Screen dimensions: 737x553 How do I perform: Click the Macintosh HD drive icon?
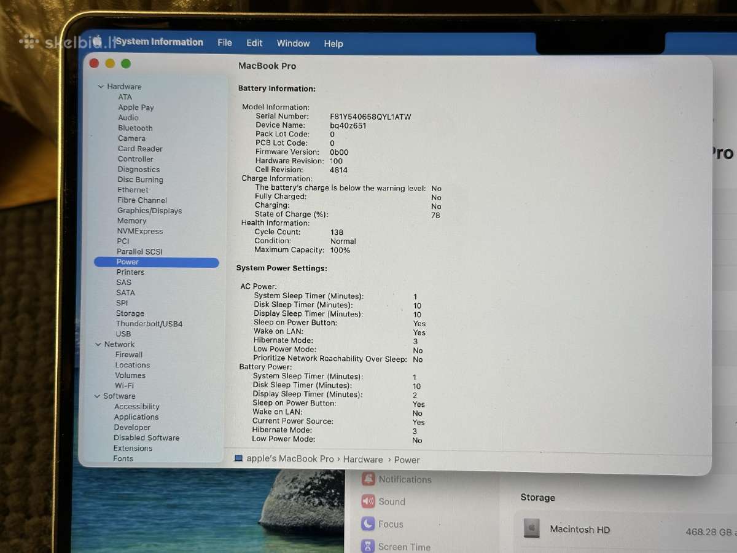(532, 528)
